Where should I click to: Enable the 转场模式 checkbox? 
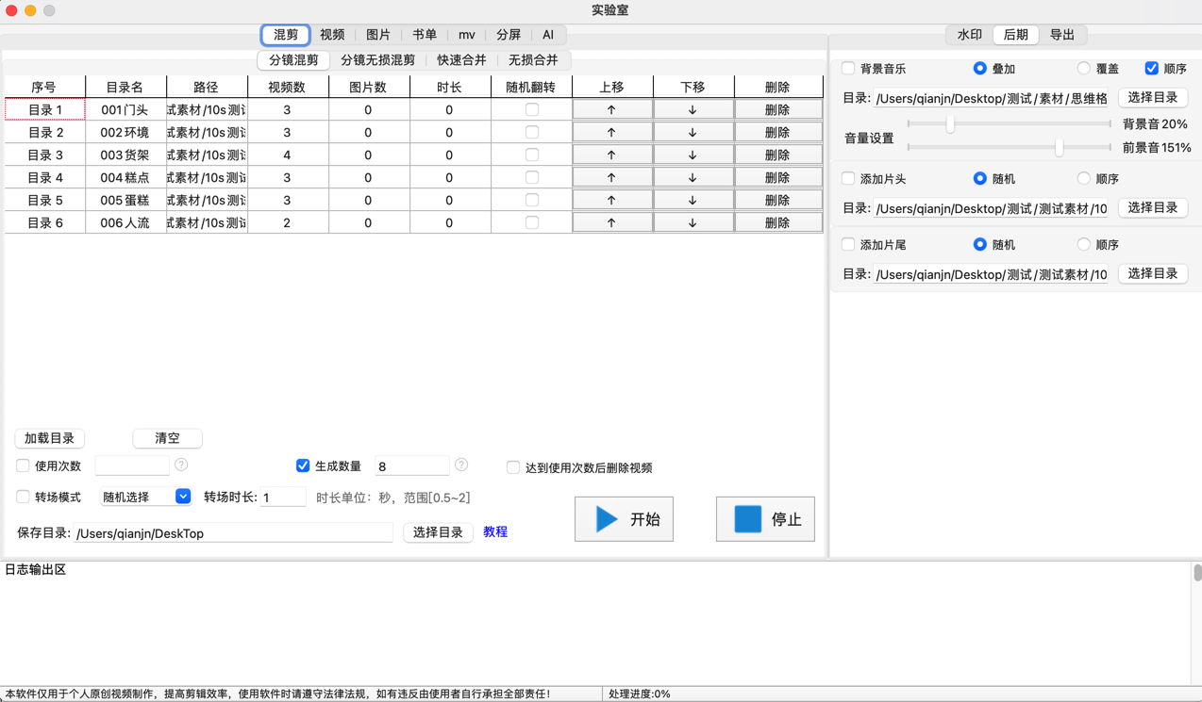click(x=23, y=497)
